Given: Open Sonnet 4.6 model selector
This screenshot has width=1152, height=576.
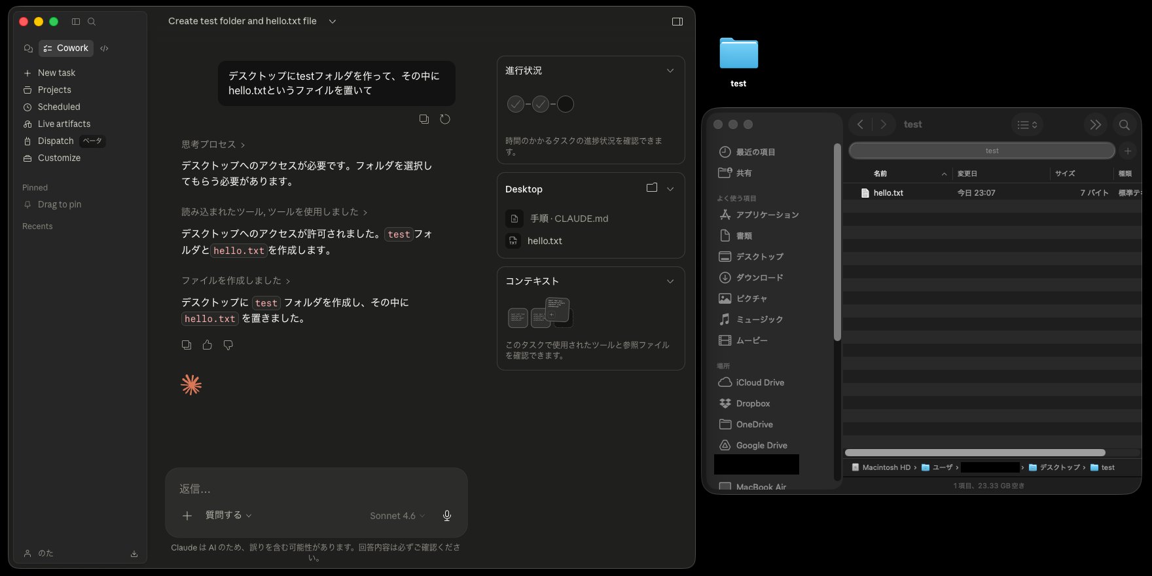Looking at the screenshot, I should coord(397,516).
